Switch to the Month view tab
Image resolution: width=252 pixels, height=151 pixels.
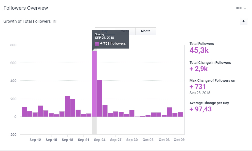click(145, 31)
